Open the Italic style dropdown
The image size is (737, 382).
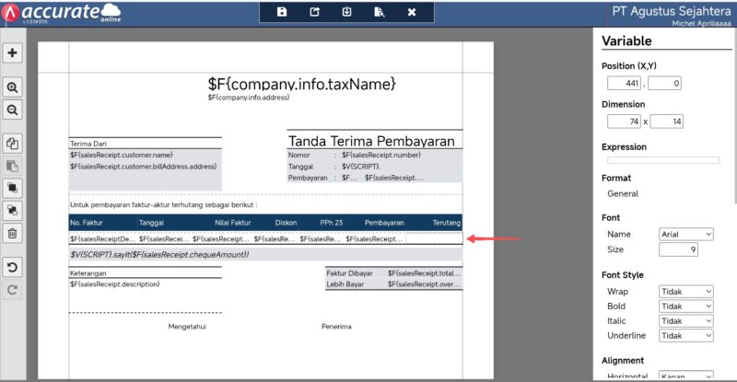pos(686,321)
